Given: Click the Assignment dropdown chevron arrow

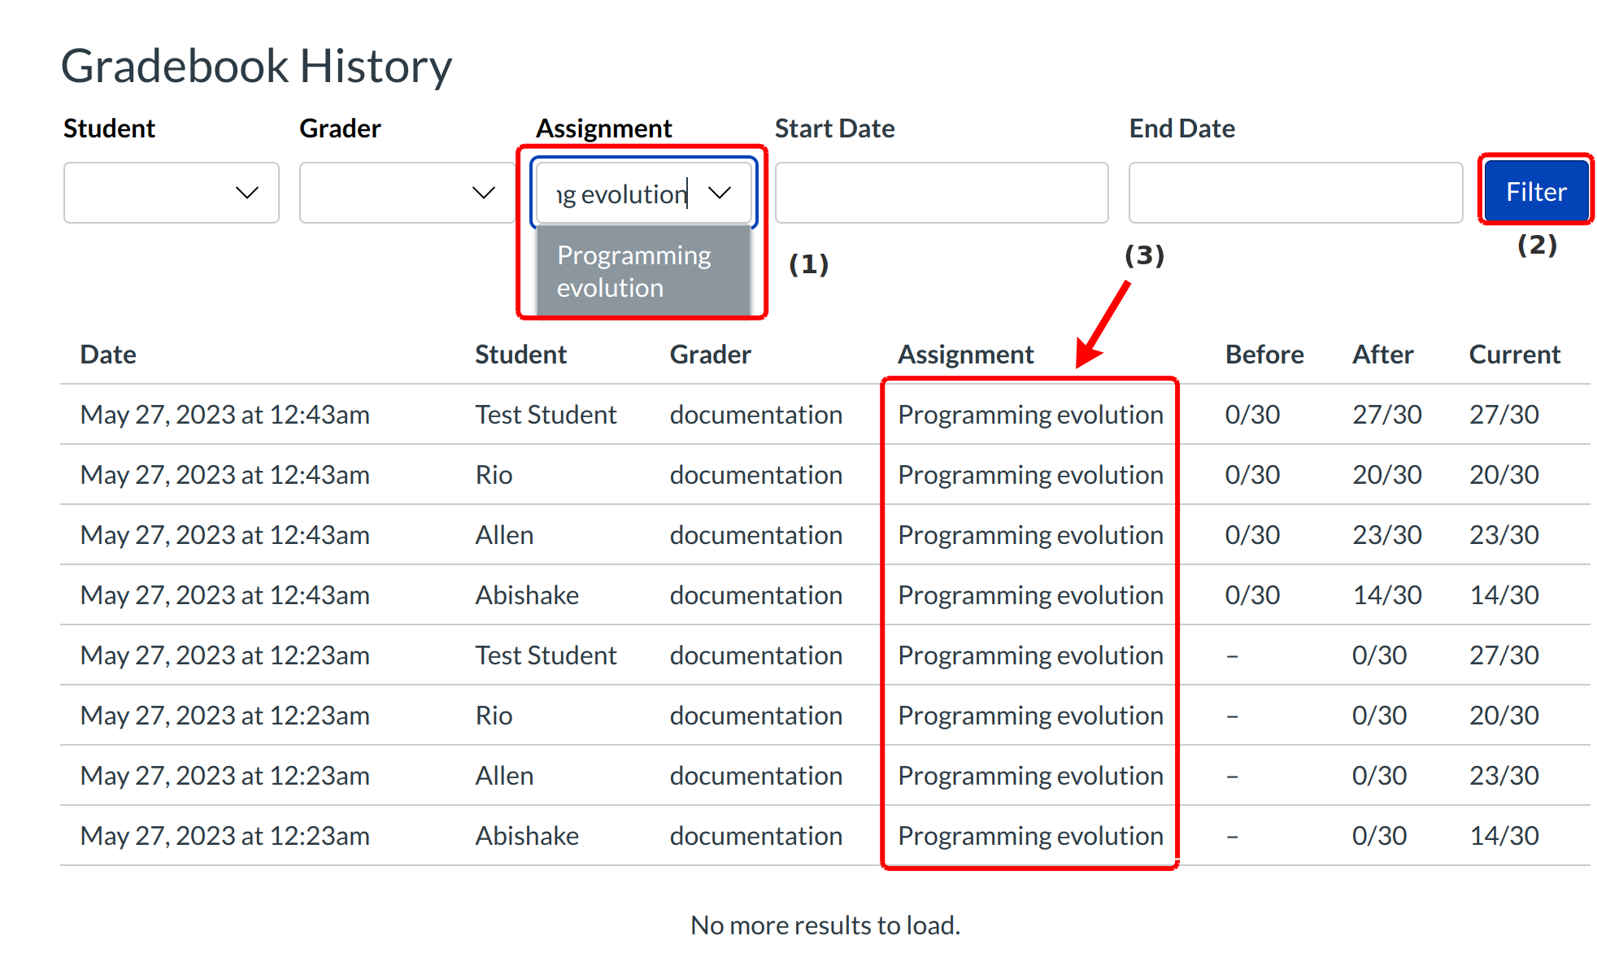Looking at the screenshot, I should point(720,193).
